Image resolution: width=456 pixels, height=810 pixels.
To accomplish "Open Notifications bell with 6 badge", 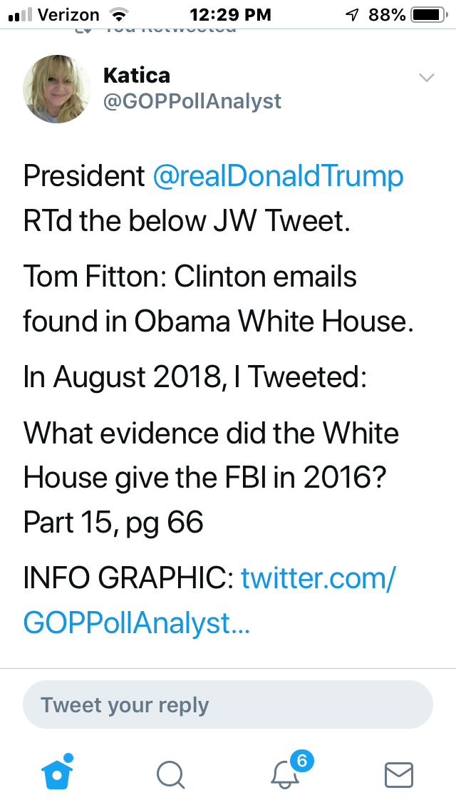I will click(x=286, y=773).
